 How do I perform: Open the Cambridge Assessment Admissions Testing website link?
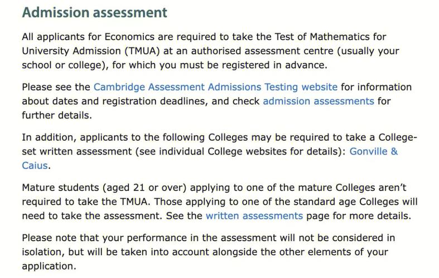pos(215,87)
